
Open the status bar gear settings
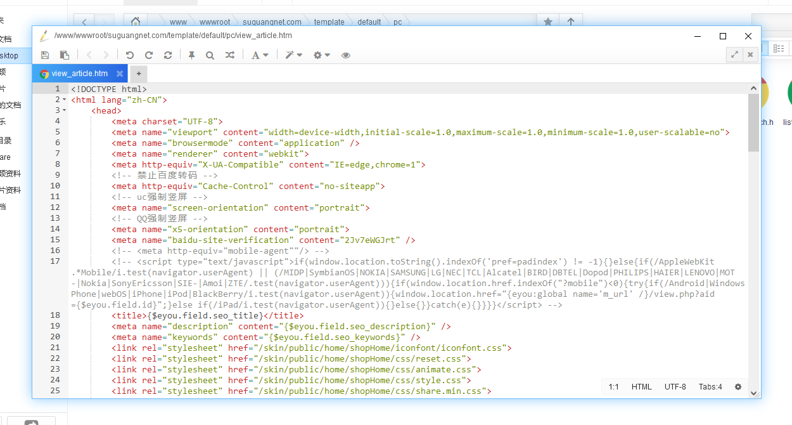[738, 386]
